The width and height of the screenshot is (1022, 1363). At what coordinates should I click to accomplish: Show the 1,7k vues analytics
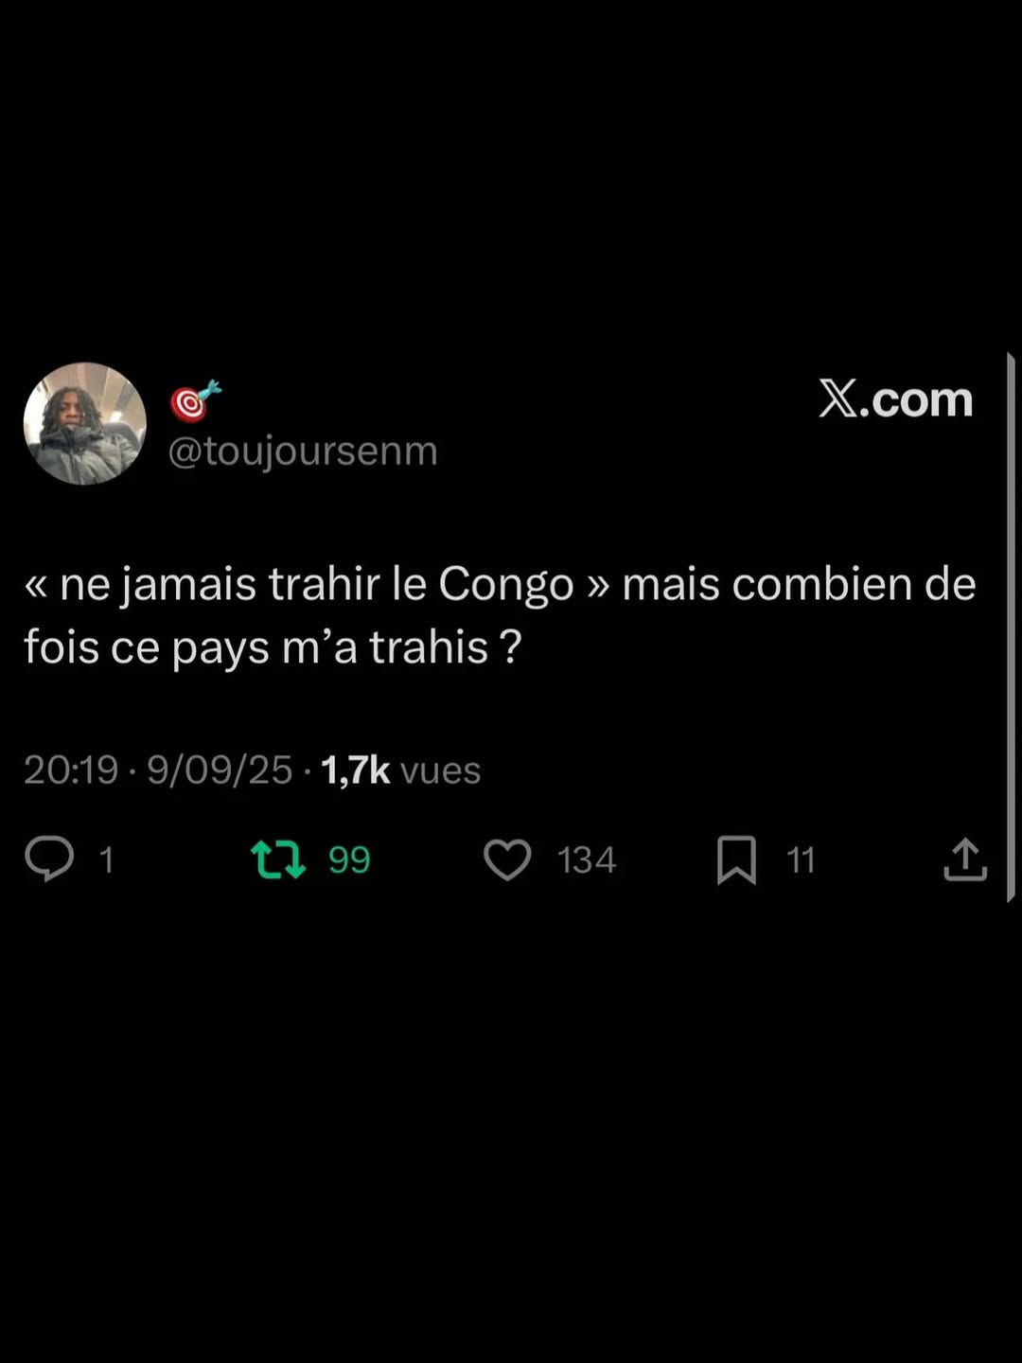click(401, 770)
